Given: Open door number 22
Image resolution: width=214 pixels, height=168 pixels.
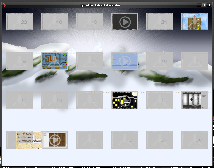Looking at the screenshot, I should pyautogui.click(x=89, y=100).
